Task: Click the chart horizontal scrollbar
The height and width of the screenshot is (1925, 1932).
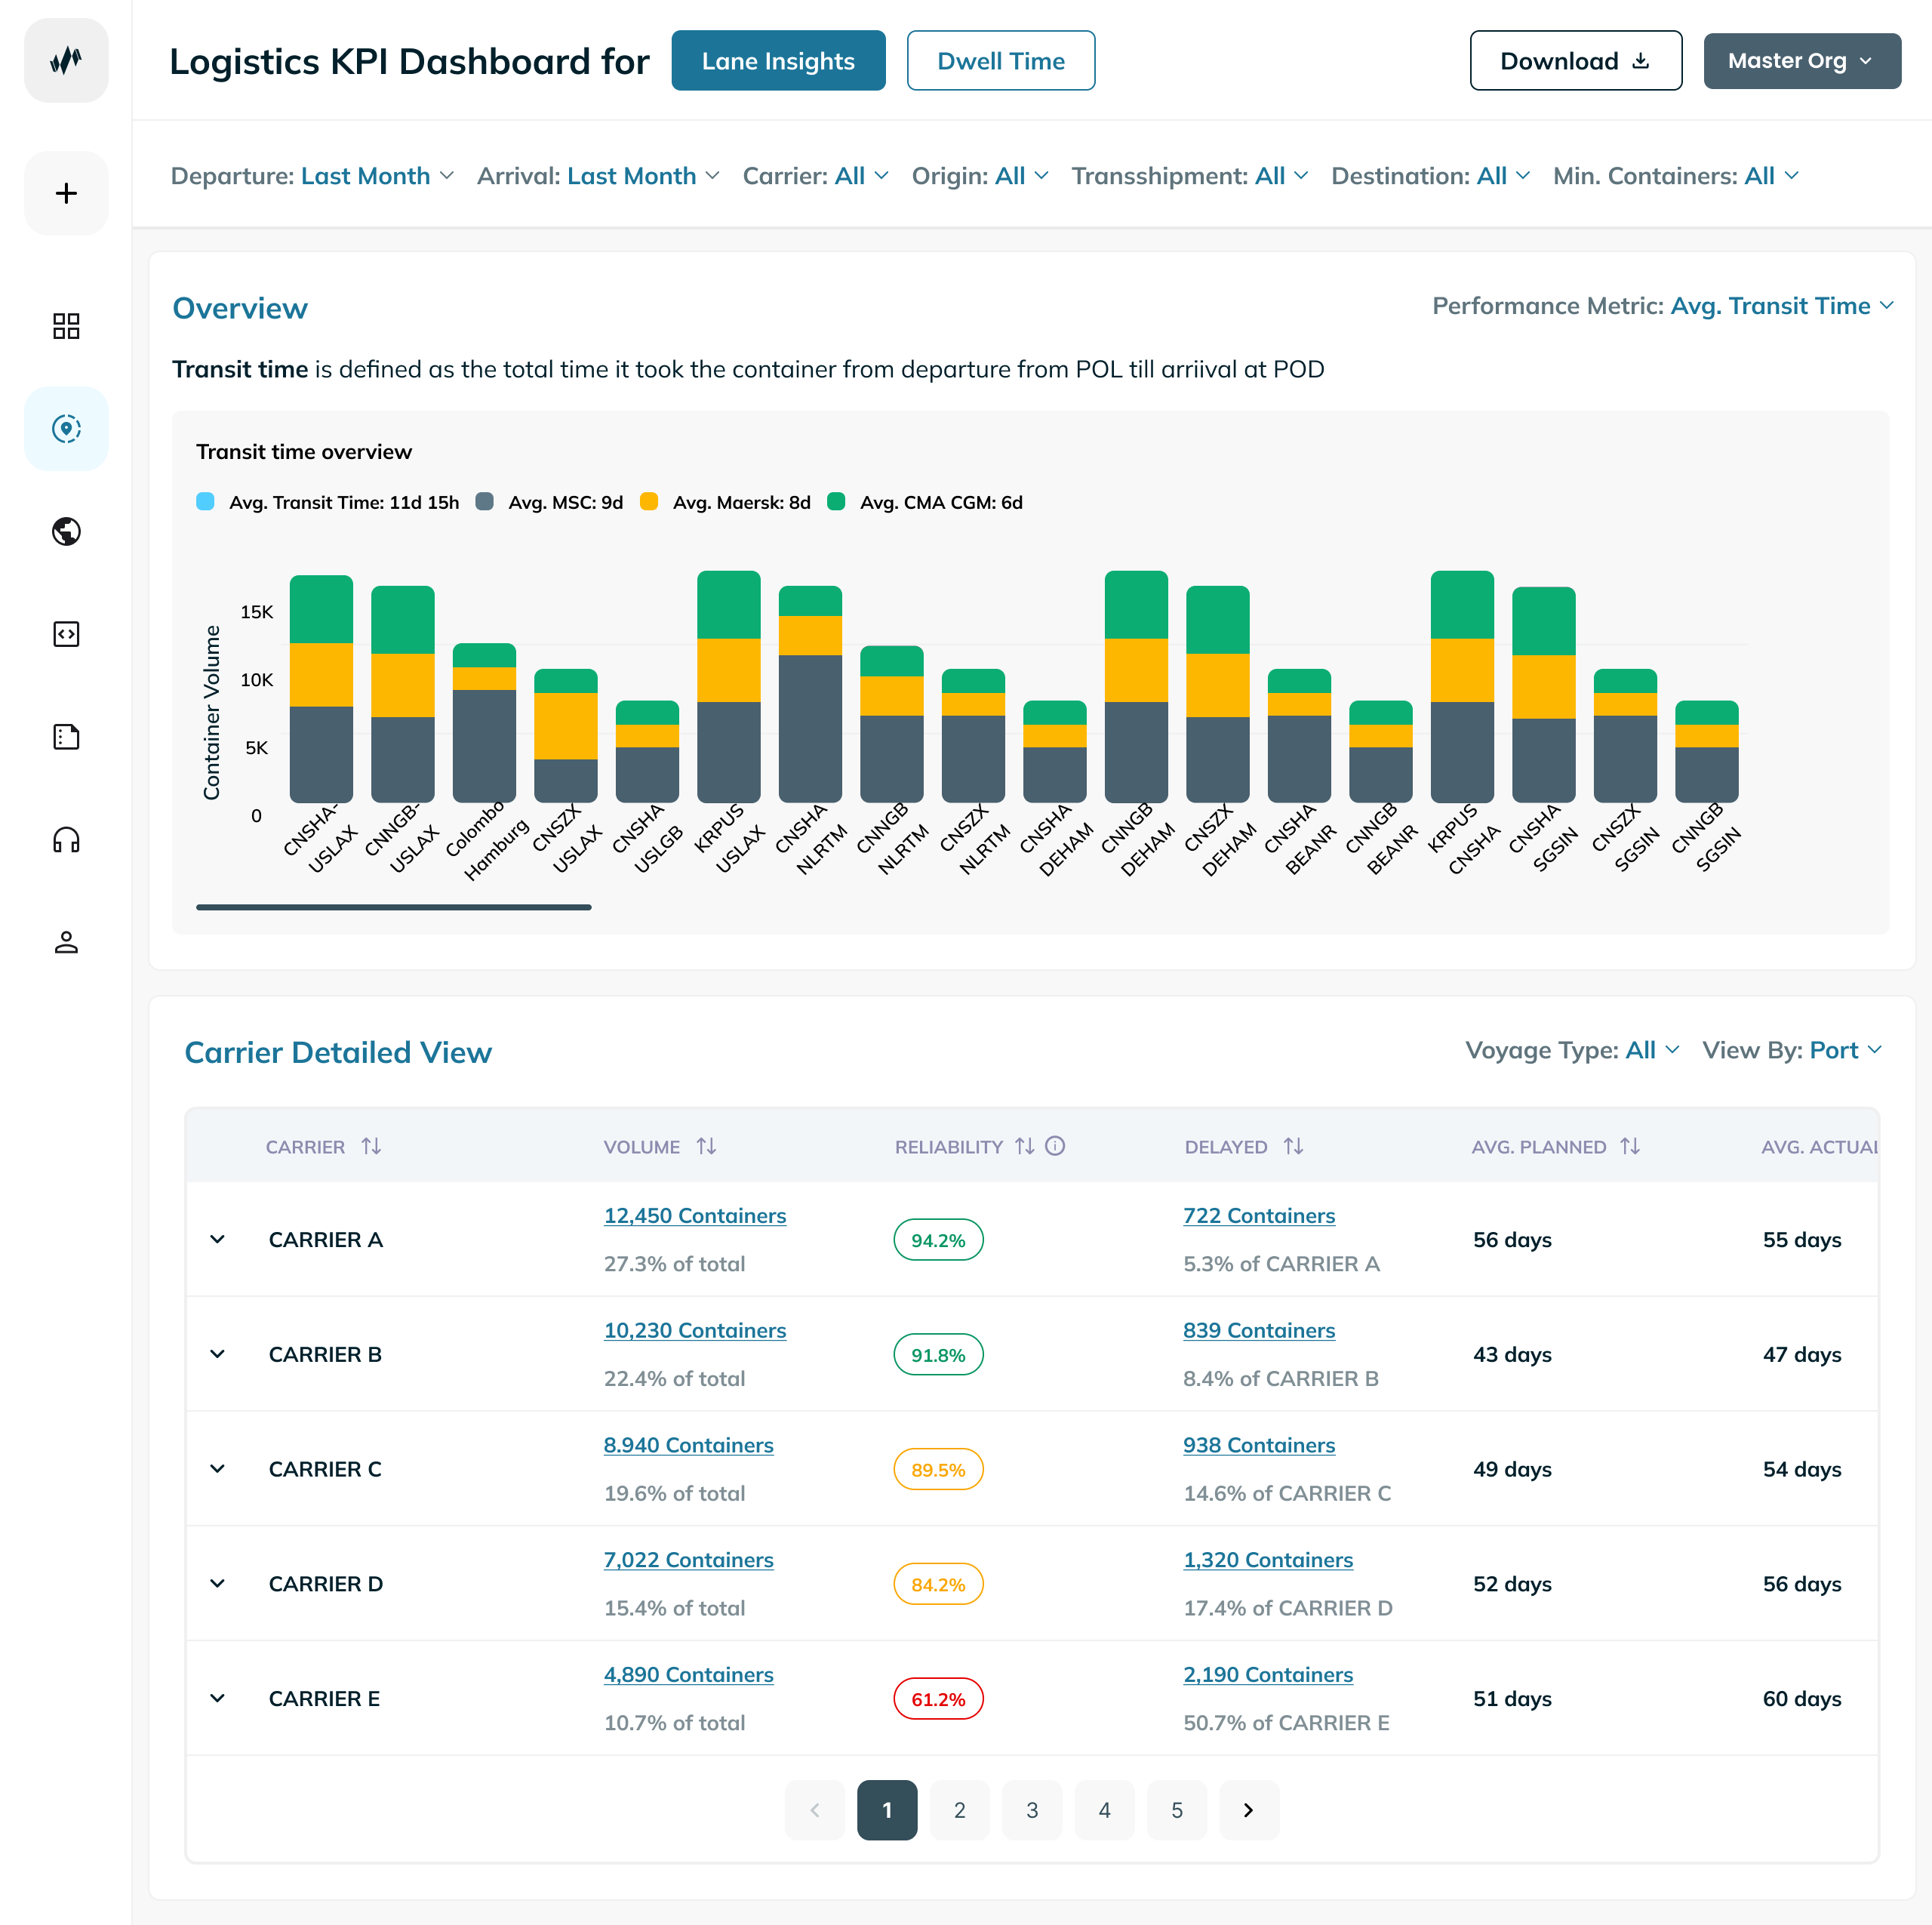Action: pyautogui.click(x=393, y=907)
